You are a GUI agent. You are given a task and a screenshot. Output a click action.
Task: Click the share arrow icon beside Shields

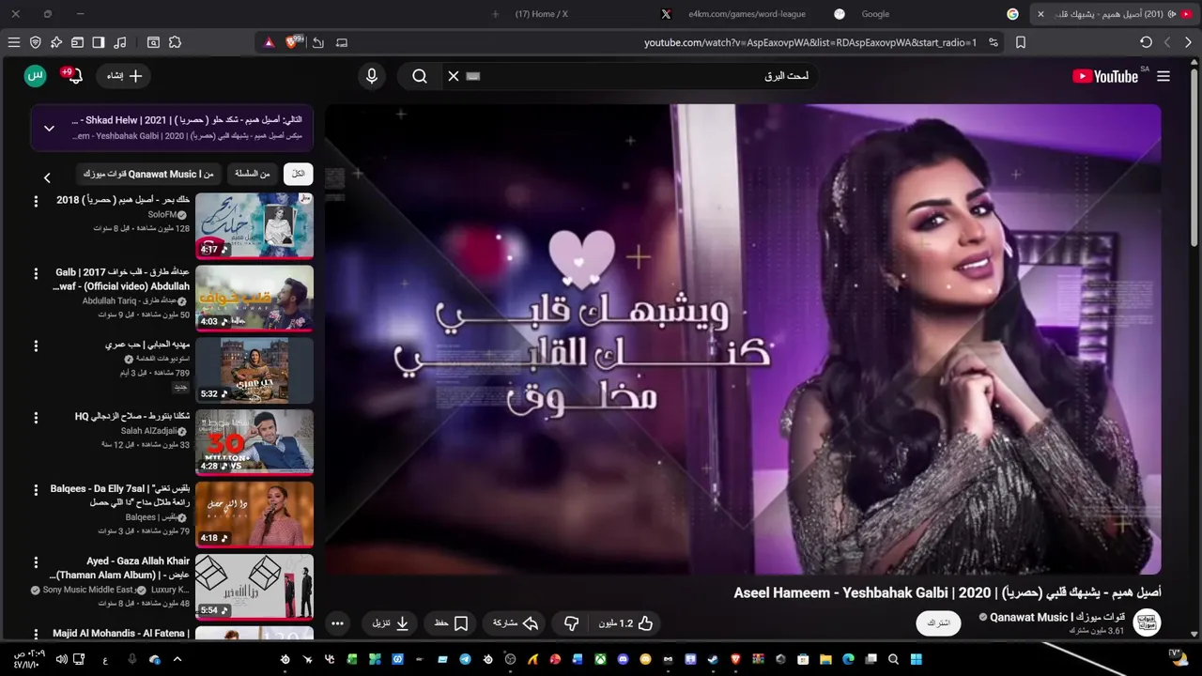318,42
